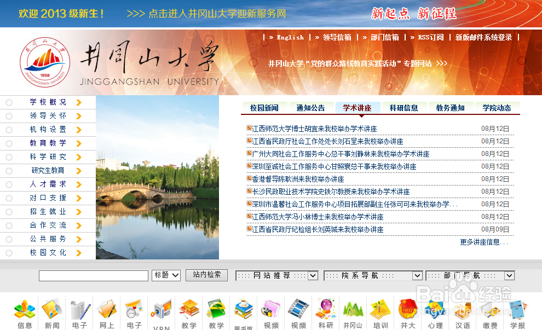Expand 教育教学 using its orange arrow

[79, 143]
